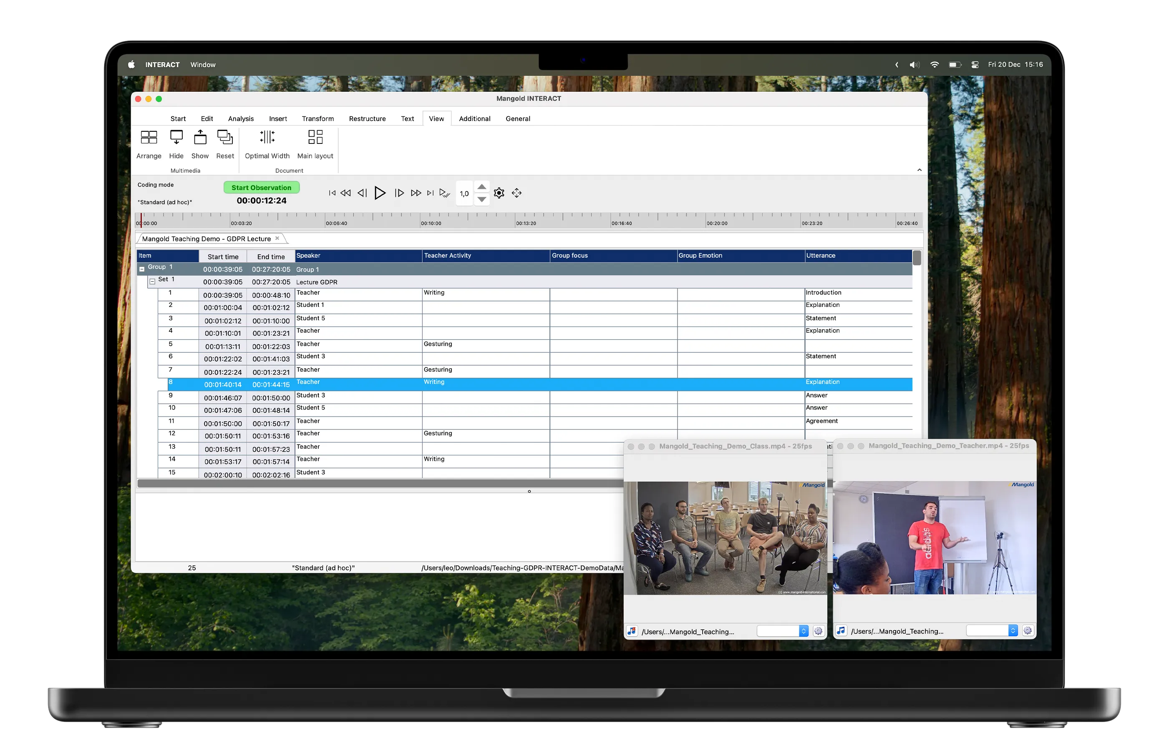Jump to the end of the video
The image size is (1169, 751).
[430, 193]
